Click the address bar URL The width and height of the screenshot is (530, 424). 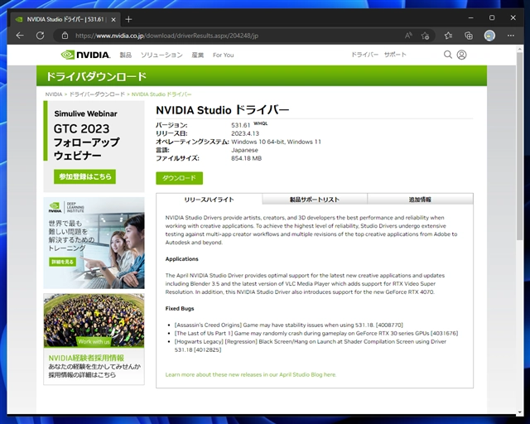click(x=167, y=36)
